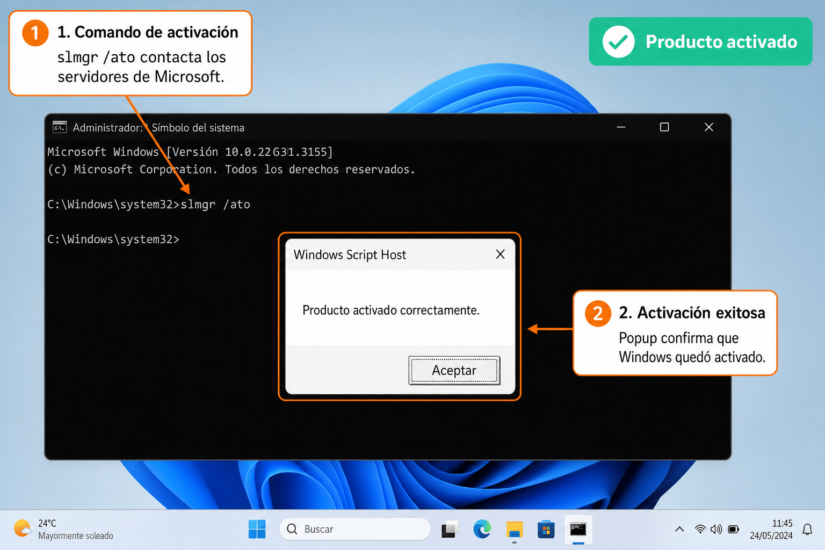The image size is (825, 550).
Task: Click the Microsoft Windows version line
Action: pos(190,152)
